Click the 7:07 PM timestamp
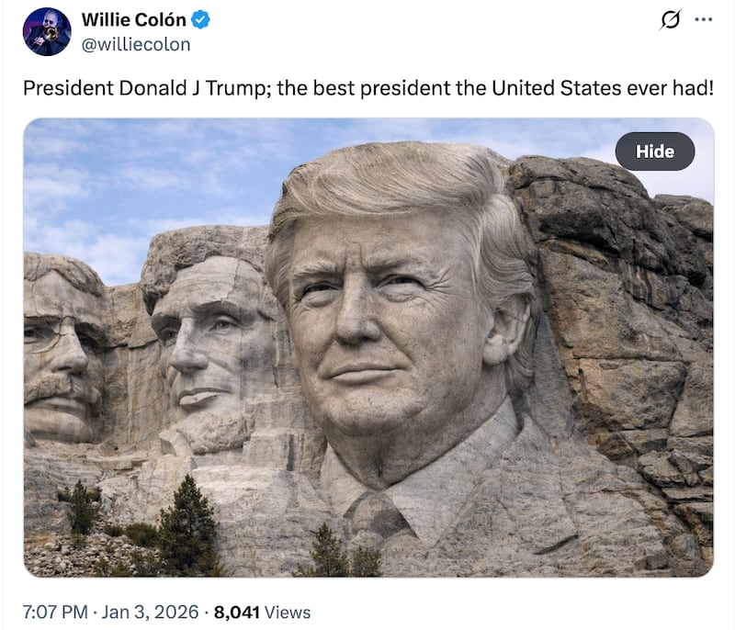The width and height of the screenshot is (735, 630). pos(55,612)
